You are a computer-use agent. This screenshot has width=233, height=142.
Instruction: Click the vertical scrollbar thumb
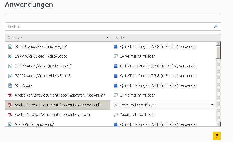tap(218, 52)
